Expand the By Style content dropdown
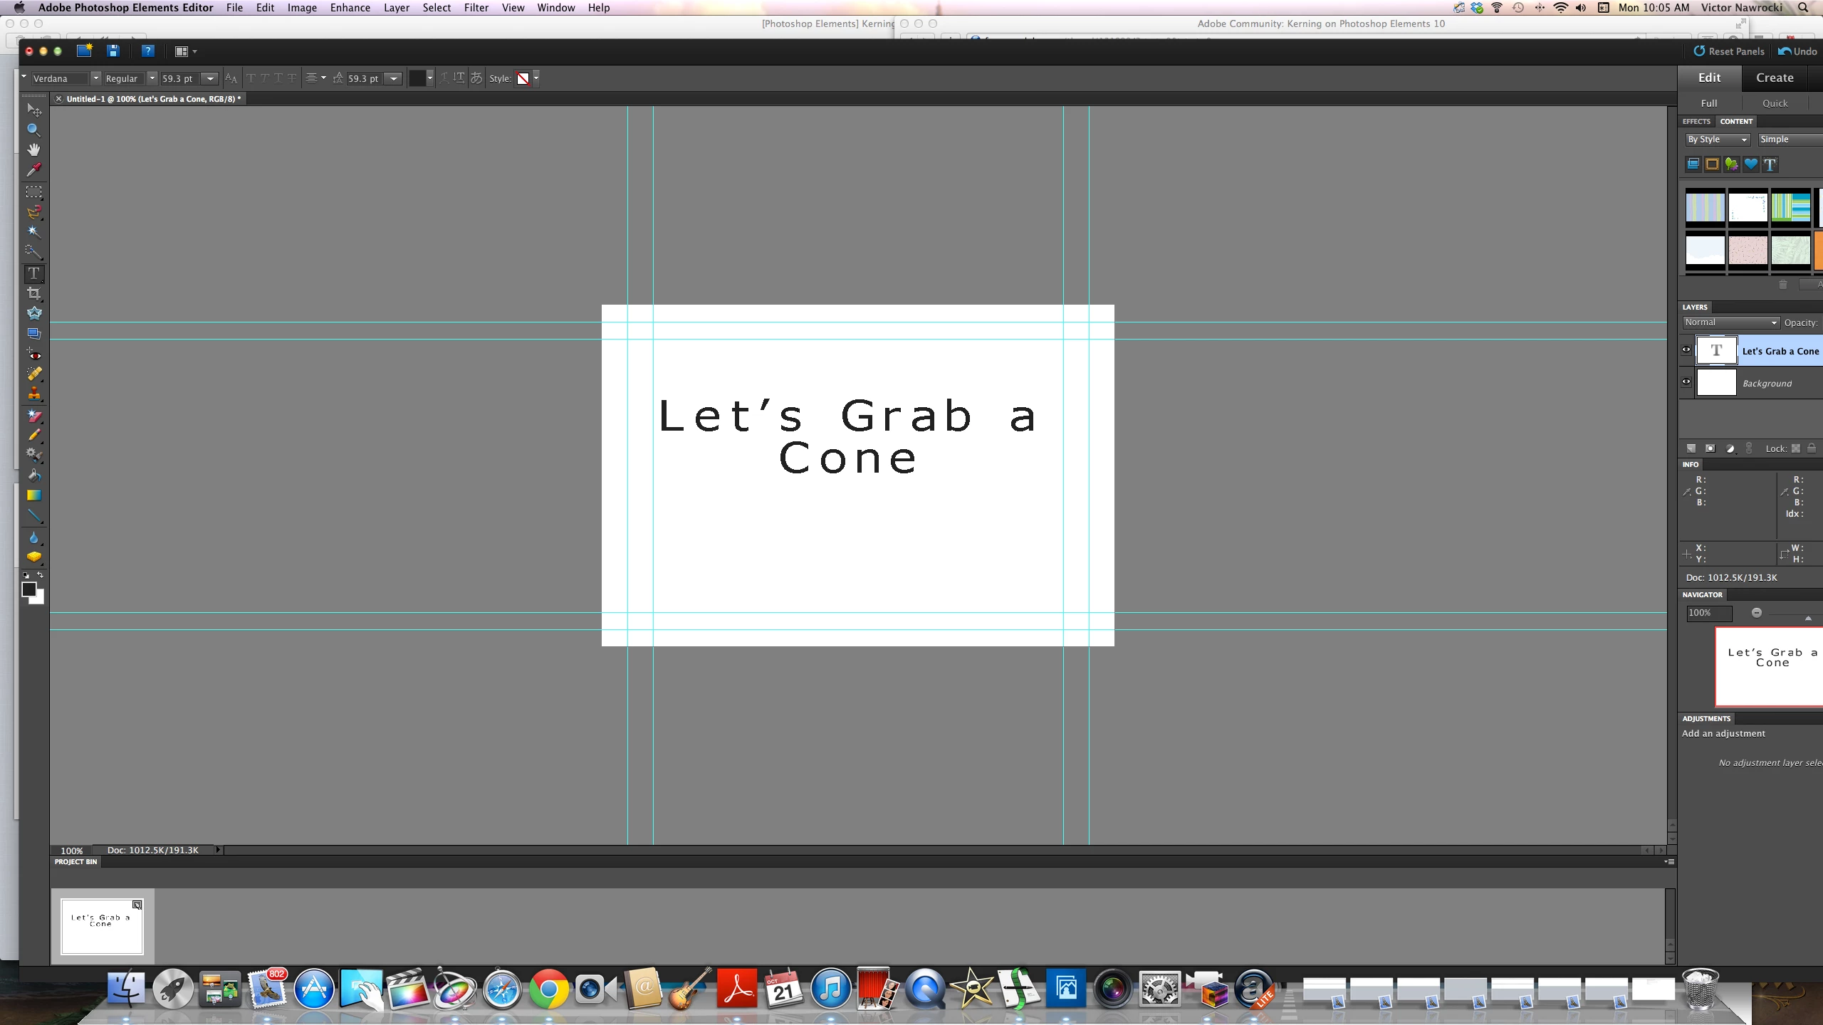Viewport: 1823px width, 1025px height. (x=1717, y=140)
